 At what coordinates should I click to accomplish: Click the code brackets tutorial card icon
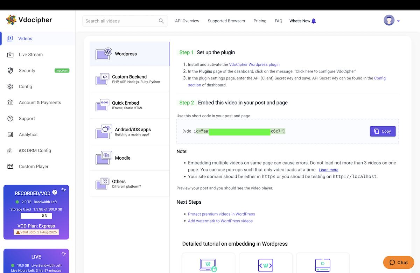tap(265, 265)
